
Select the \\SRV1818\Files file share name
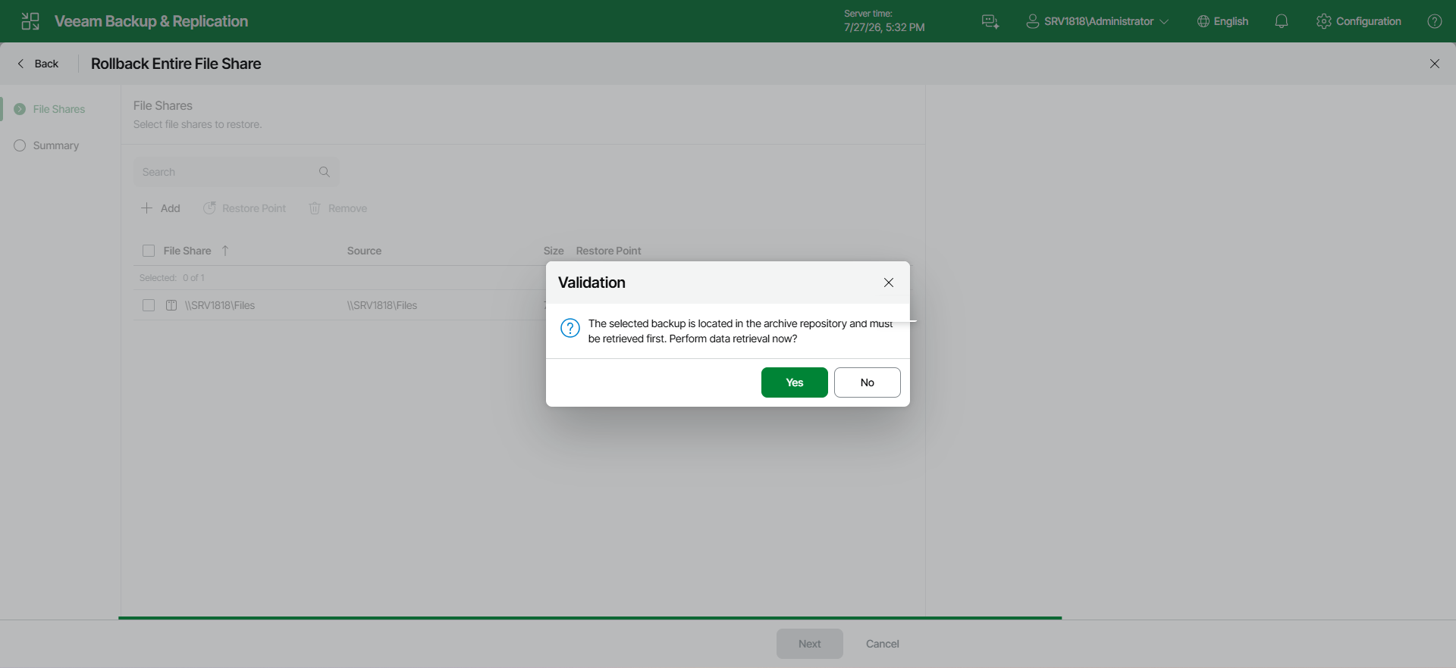tap(220, 305)
